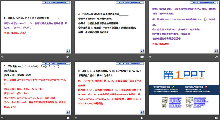
Task: Select the slide 42 thumbnail
Action: tap(184, 88)
